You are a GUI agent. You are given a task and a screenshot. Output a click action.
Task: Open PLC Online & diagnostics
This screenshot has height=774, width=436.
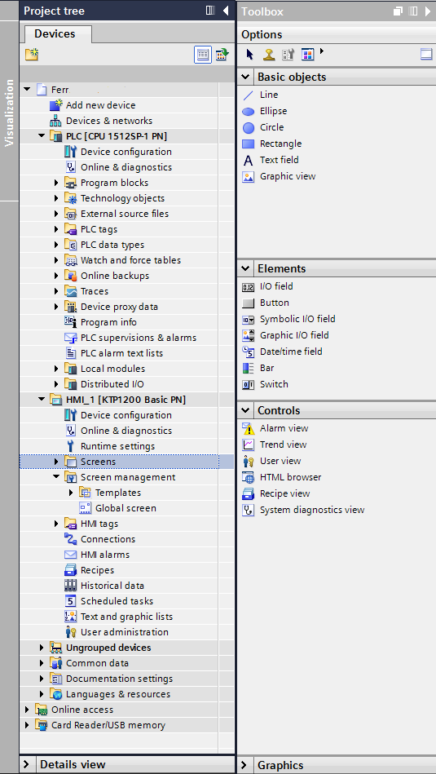126,167
